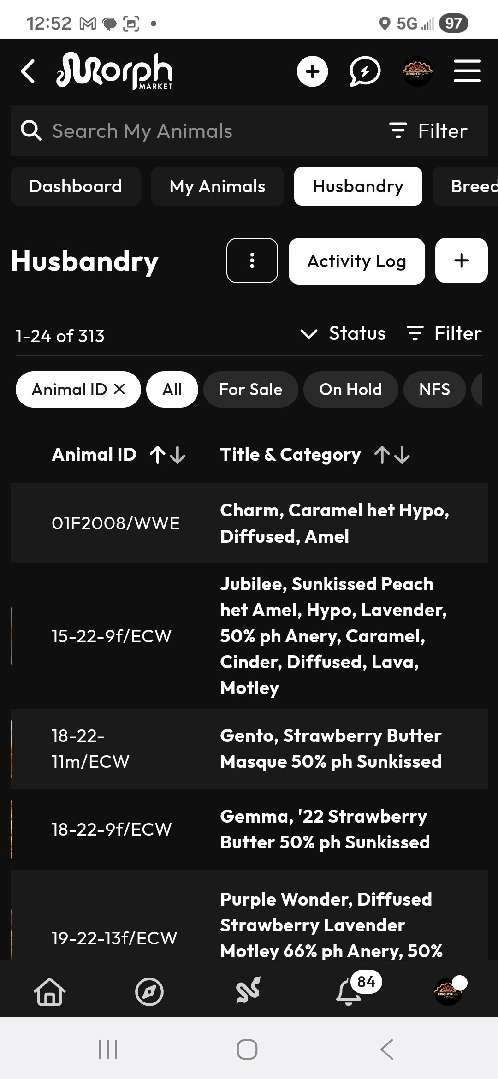Tap the back arrow beside Morph Market logo

click(28, 71)
